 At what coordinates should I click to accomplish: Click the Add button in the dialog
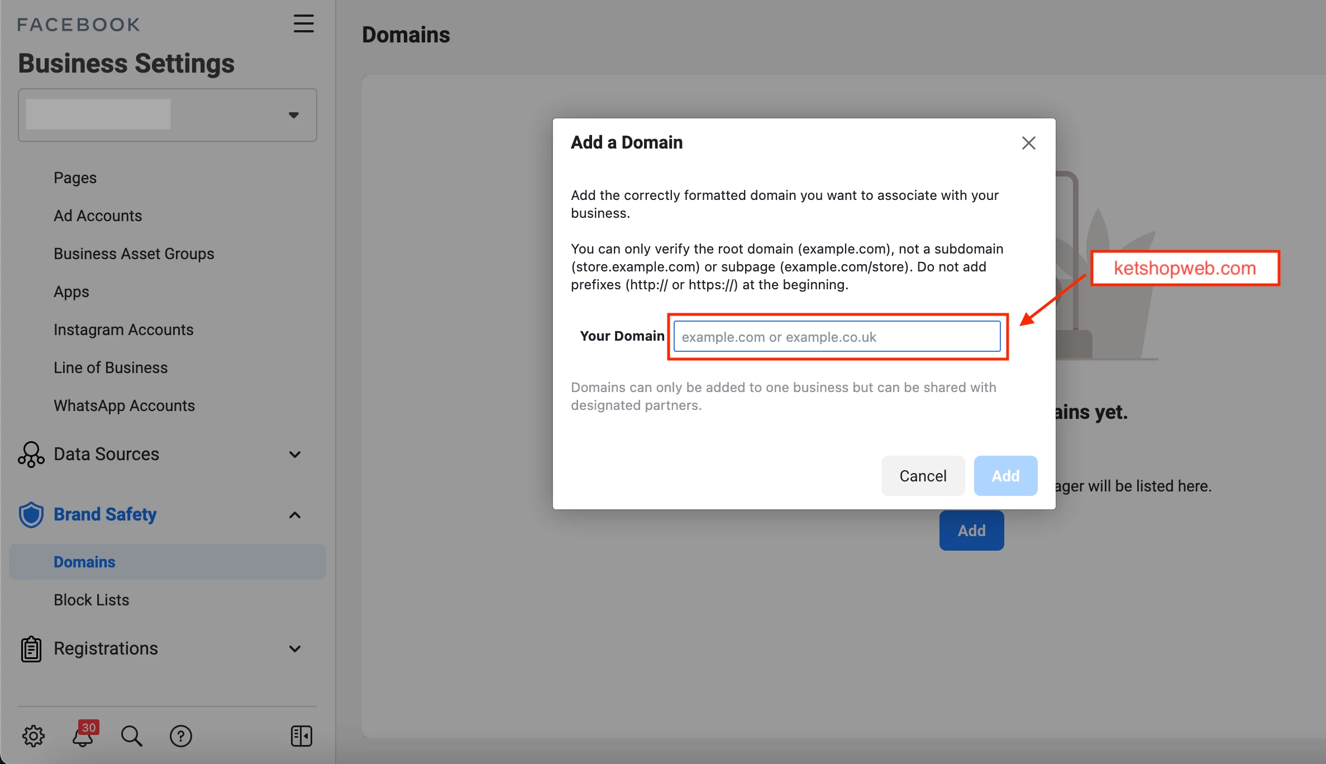pyautogui.click(x=1005, y=476)
